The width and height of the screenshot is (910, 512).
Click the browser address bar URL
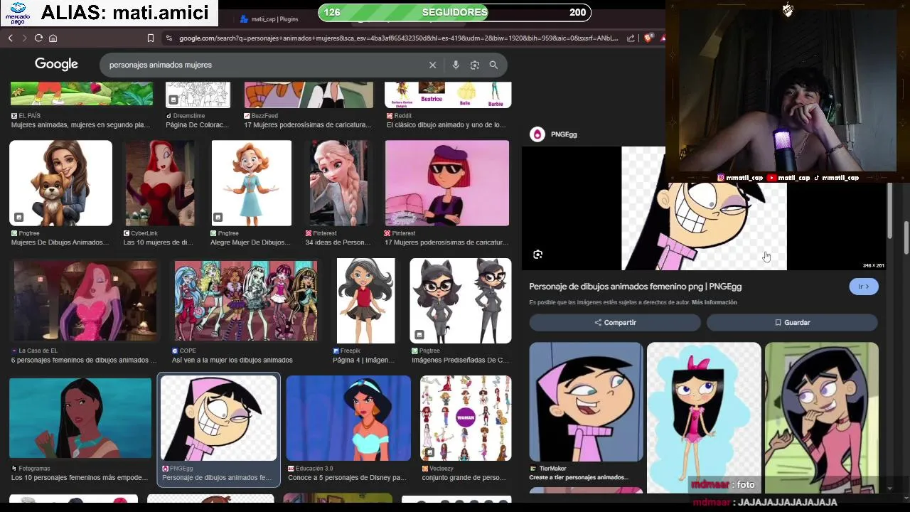point(398,38)
